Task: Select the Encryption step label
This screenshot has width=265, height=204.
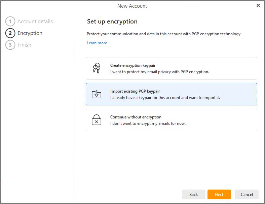Action: 30,33
